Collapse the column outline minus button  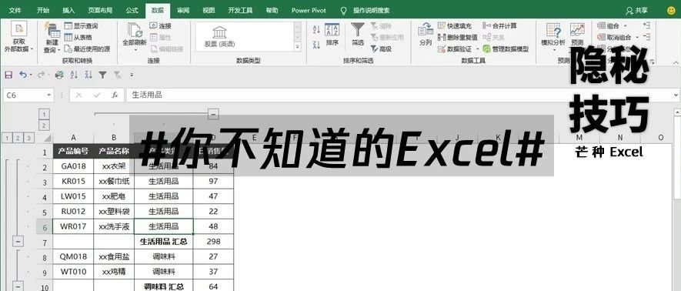[x=213, y=114]
